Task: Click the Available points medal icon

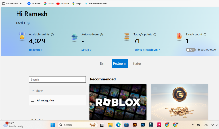Action: tap(22, 37)
